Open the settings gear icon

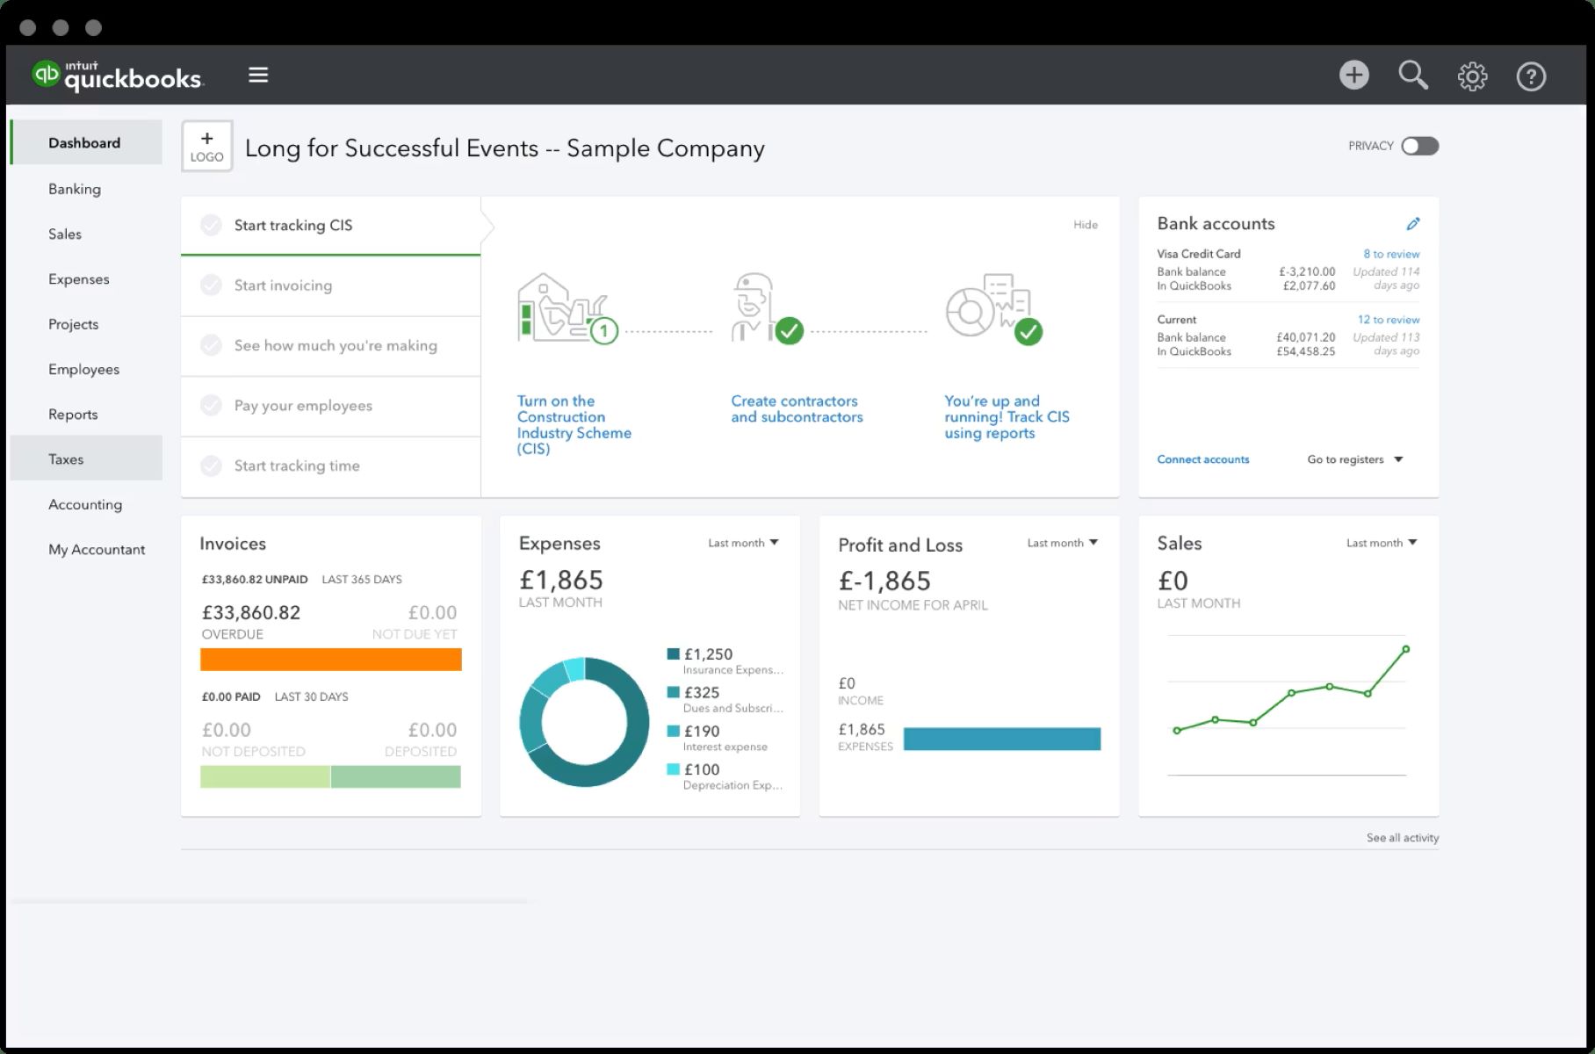point(1472,76)
